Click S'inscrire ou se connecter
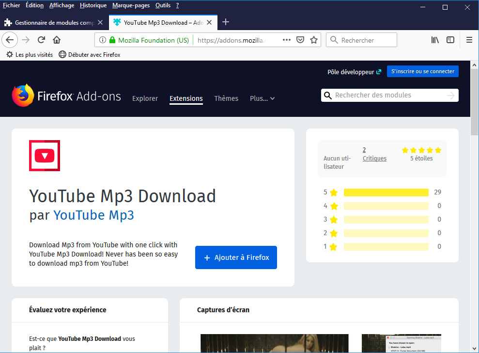479x353 pixels. [x=423, y=71]
